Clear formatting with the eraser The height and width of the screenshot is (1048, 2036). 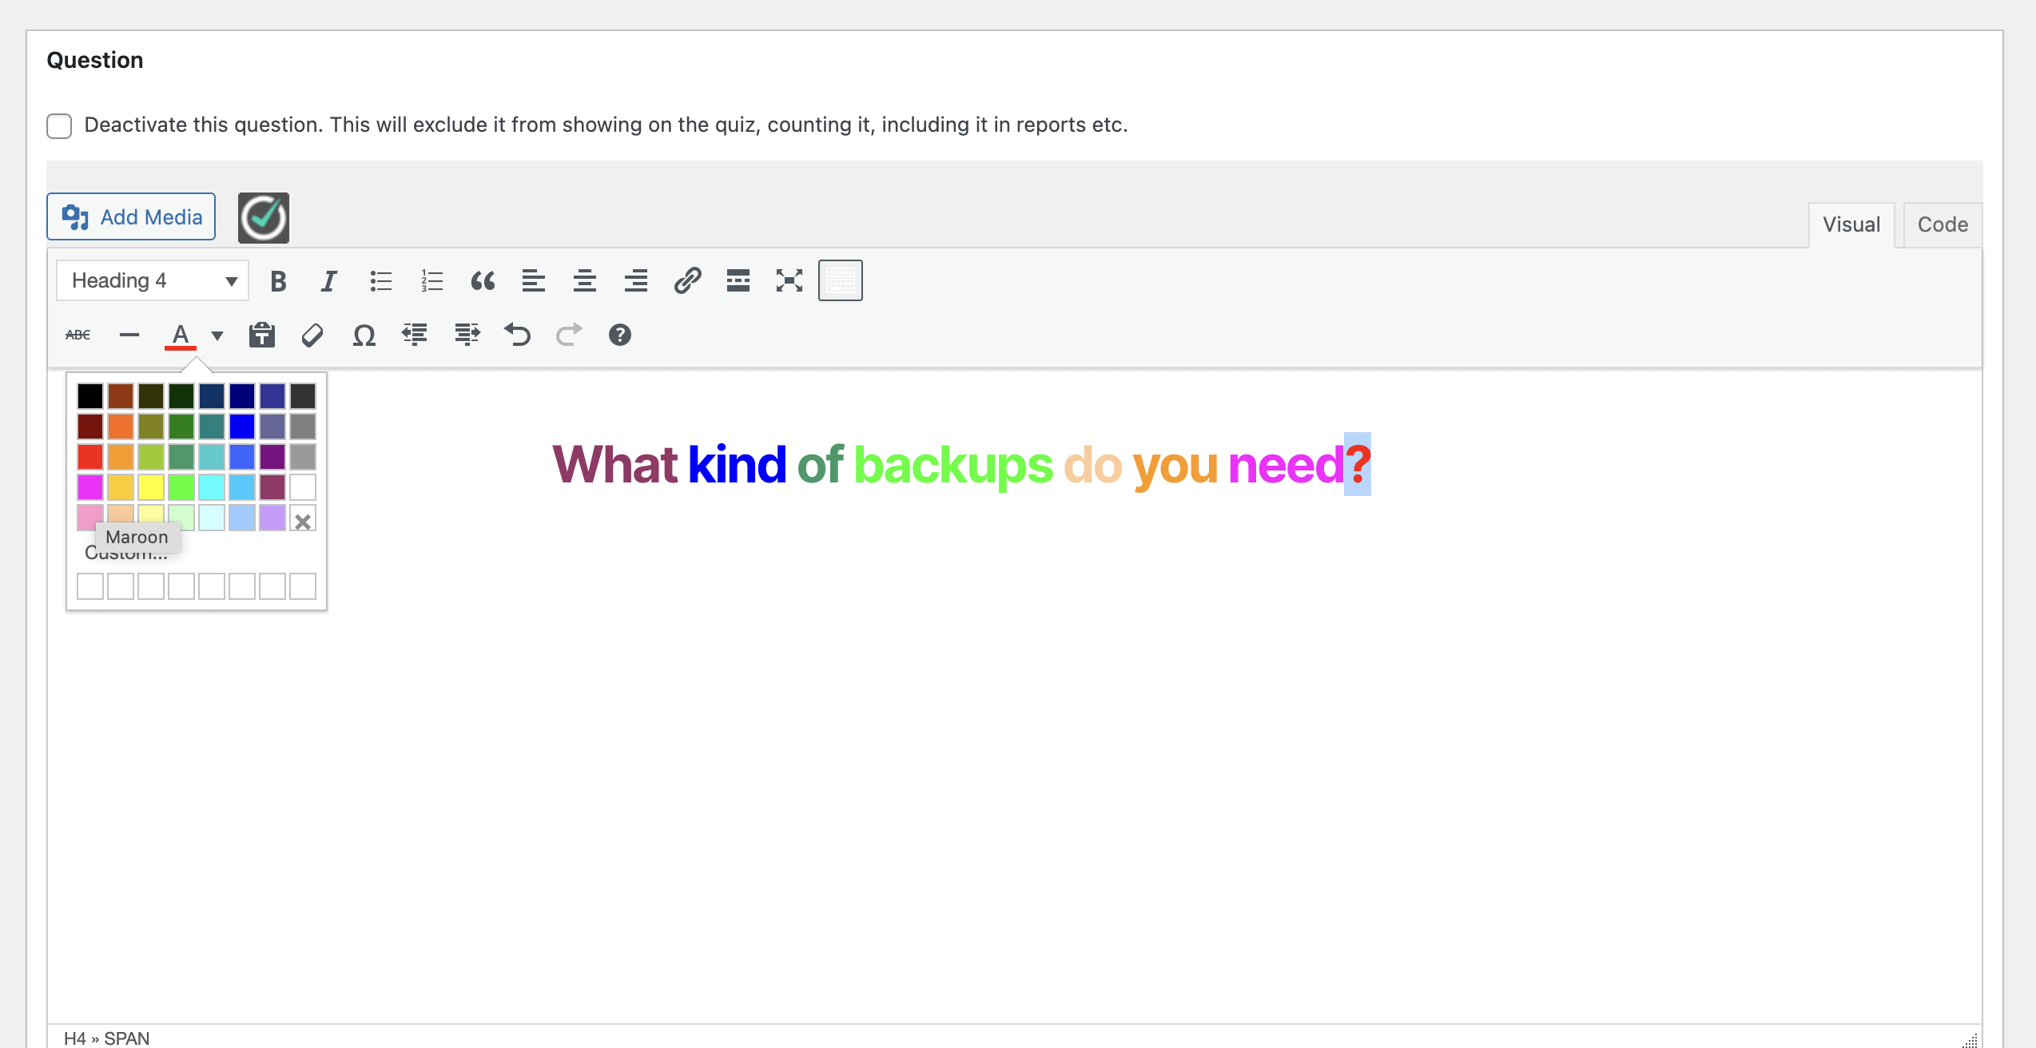pos(313,335)
